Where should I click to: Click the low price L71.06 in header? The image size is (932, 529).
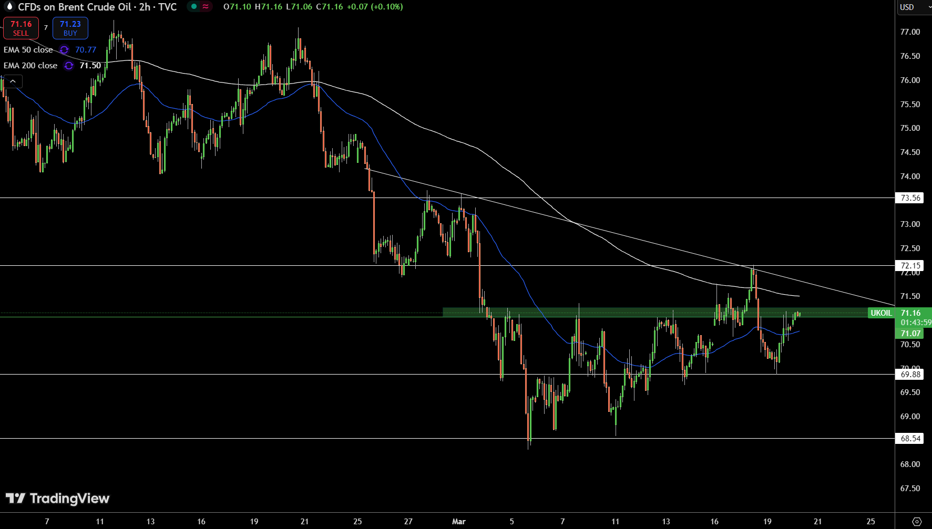tap(299, 7)
